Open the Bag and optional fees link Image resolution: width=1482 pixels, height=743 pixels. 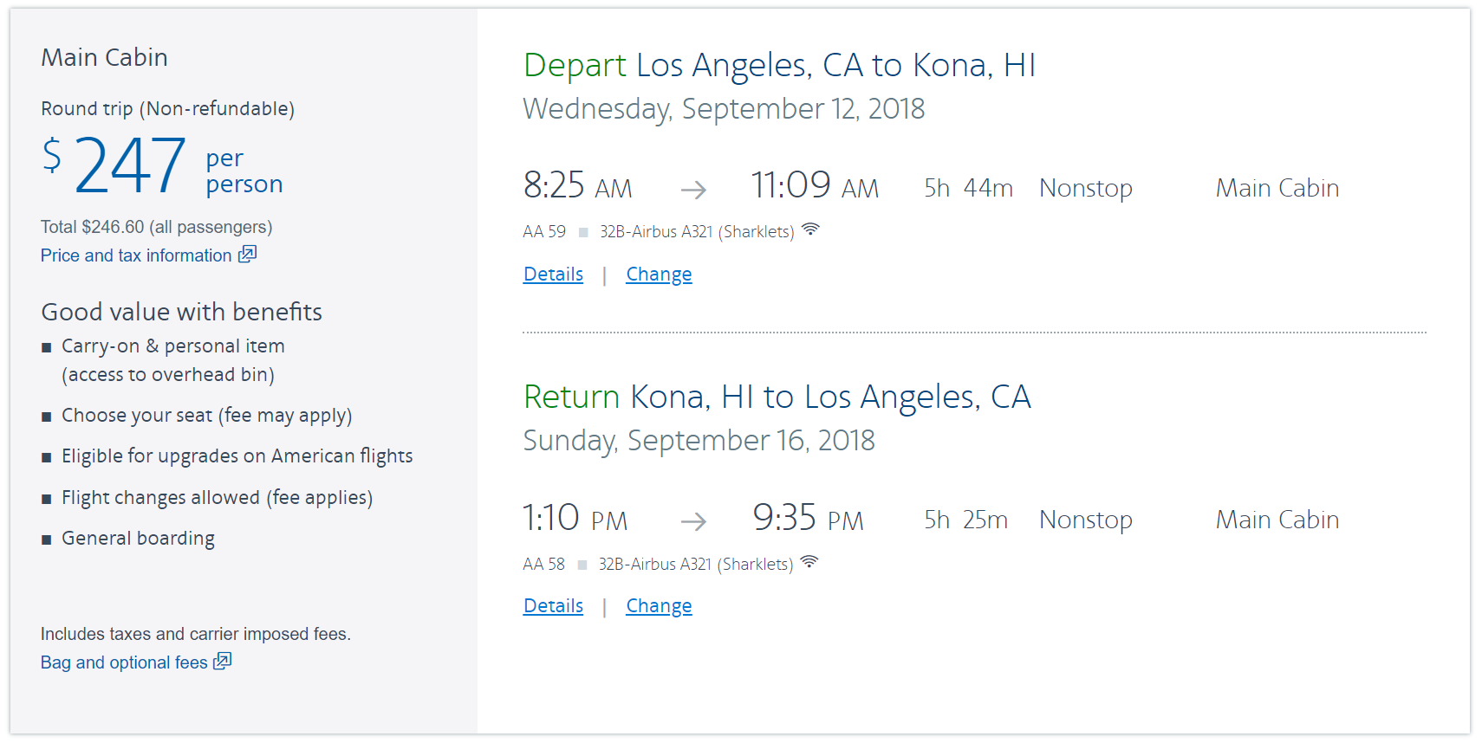tap(124, 662)
